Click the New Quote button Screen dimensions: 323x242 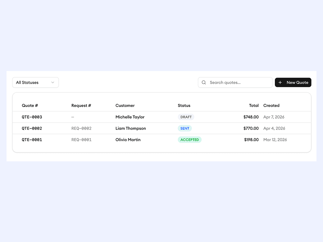click(293, 83)
